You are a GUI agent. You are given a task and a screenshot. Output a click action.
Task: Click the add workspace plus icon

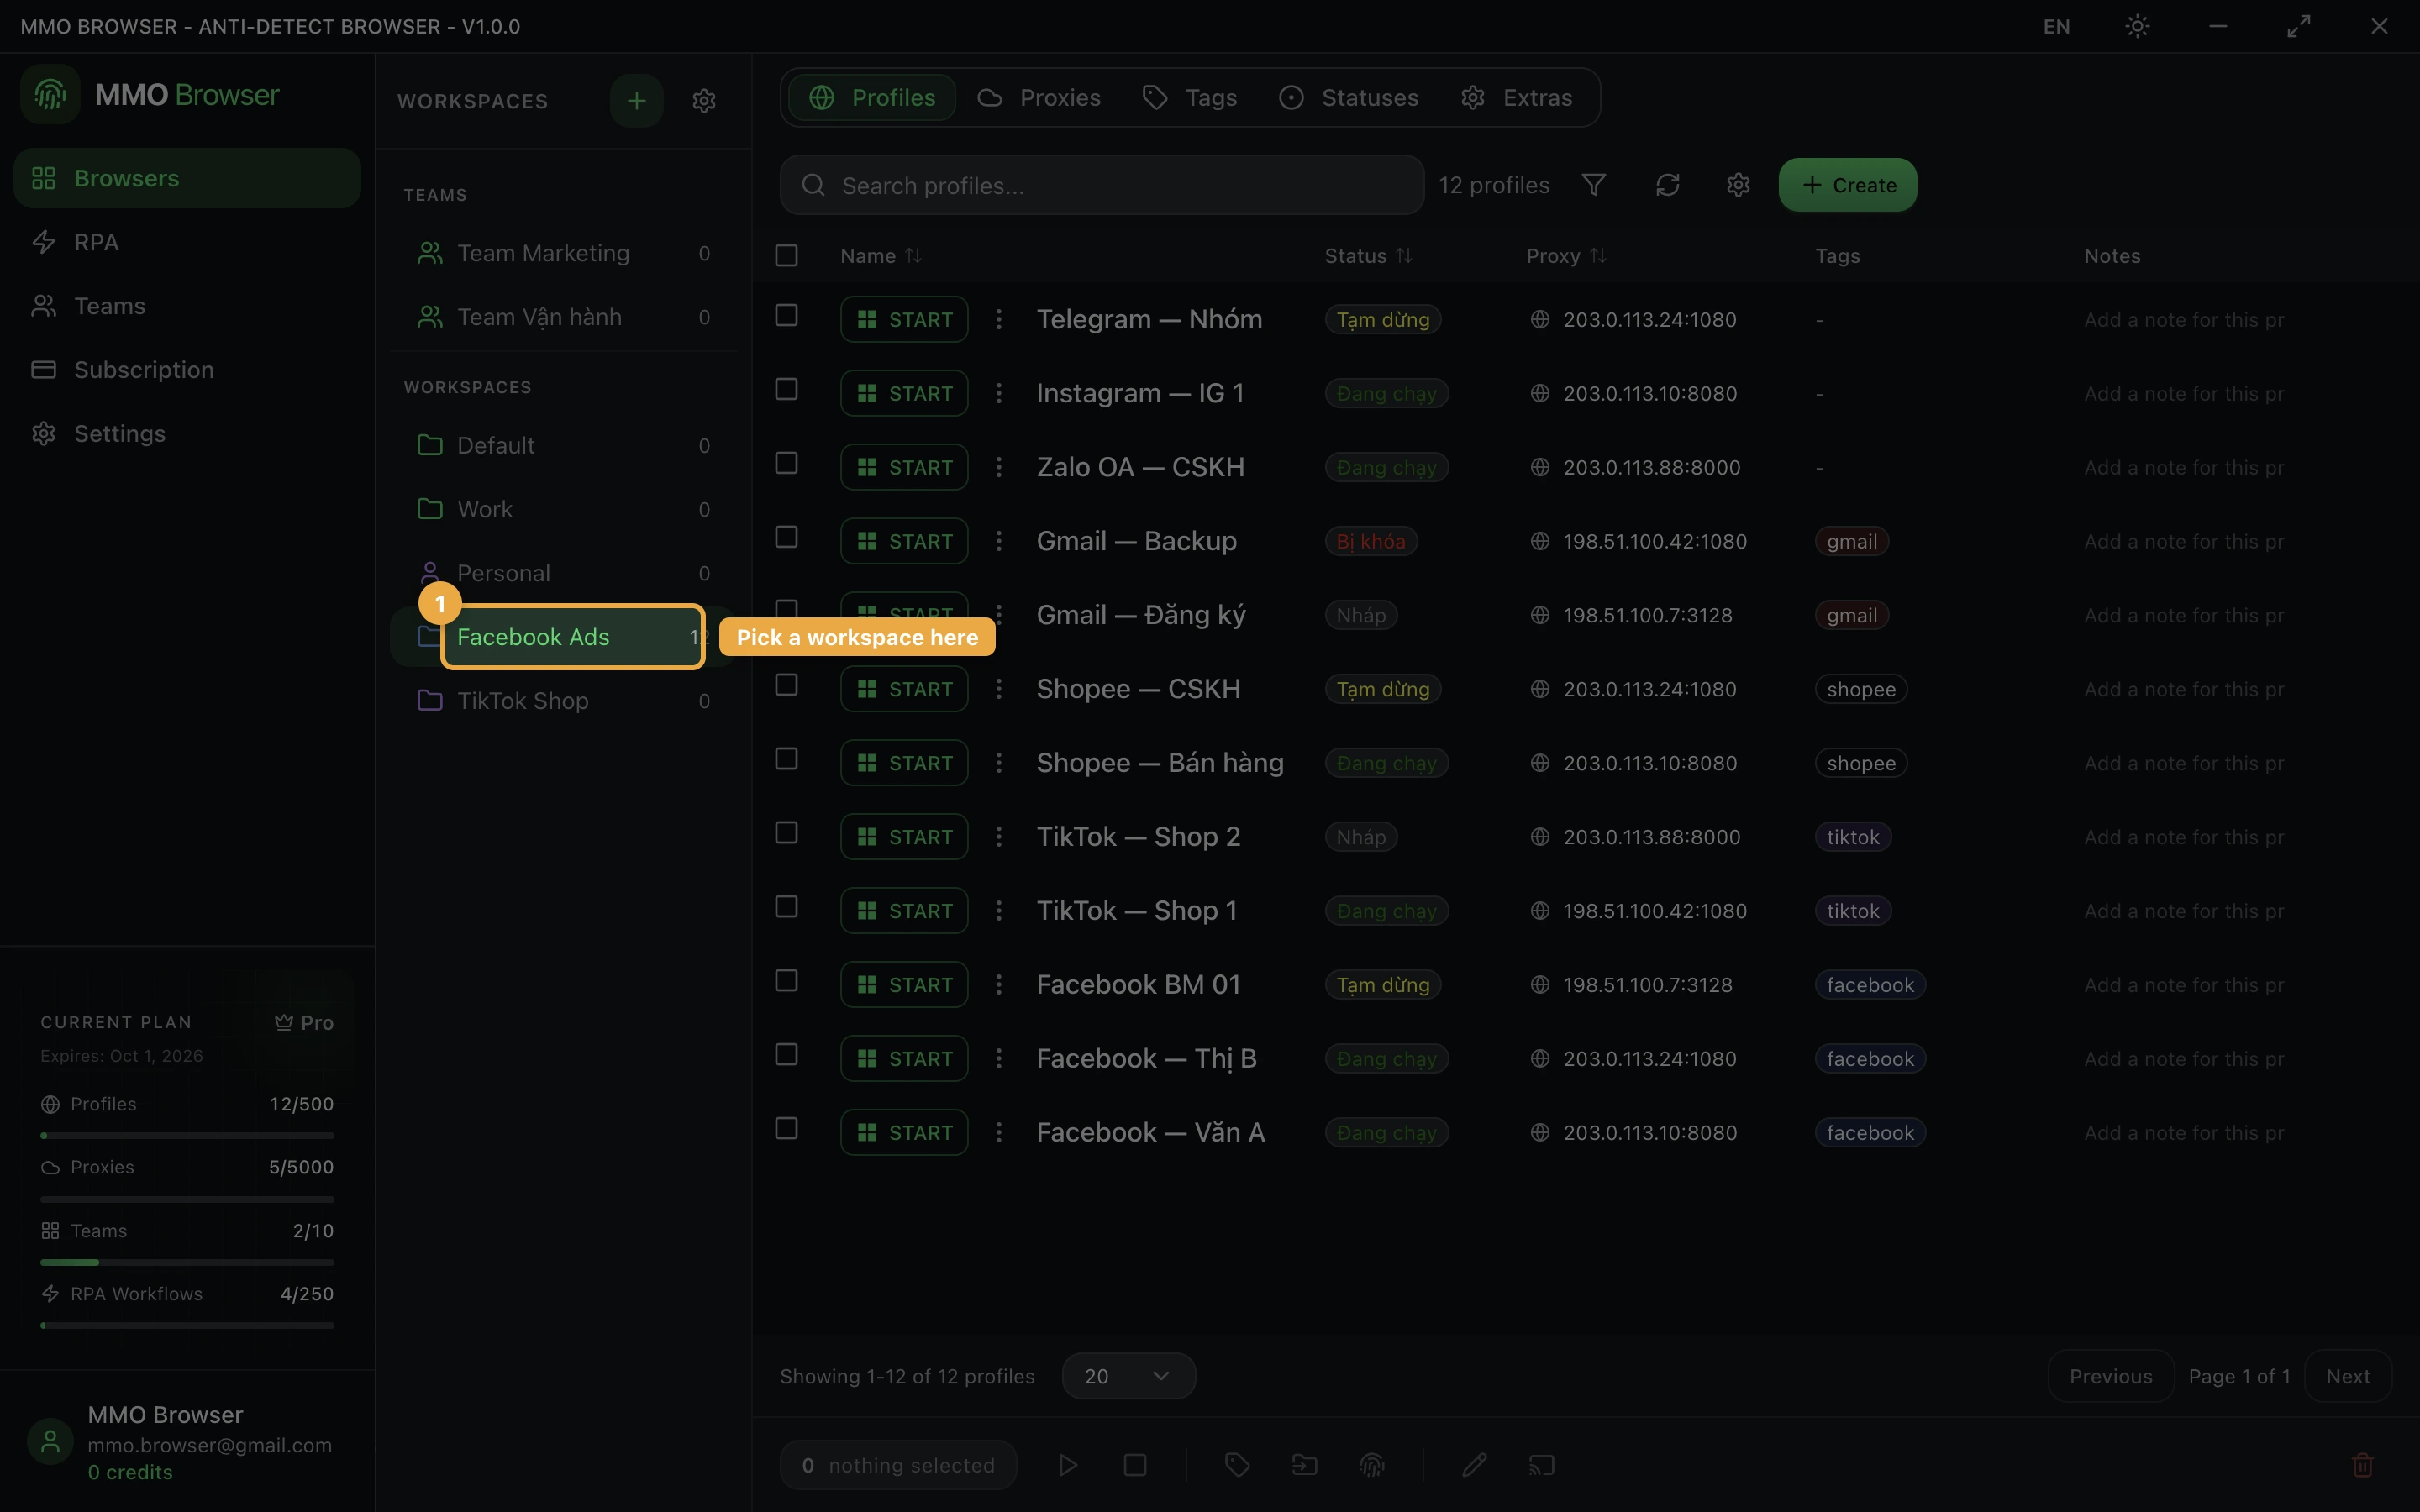(x=636, y=101)
